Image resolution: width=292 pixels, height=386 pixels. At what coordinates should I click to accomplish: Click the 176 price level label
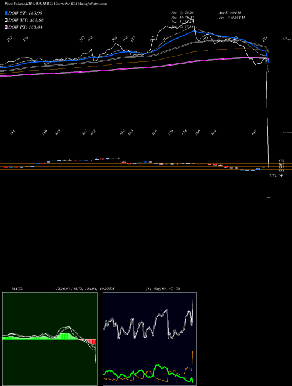click(x=281, y=161)
